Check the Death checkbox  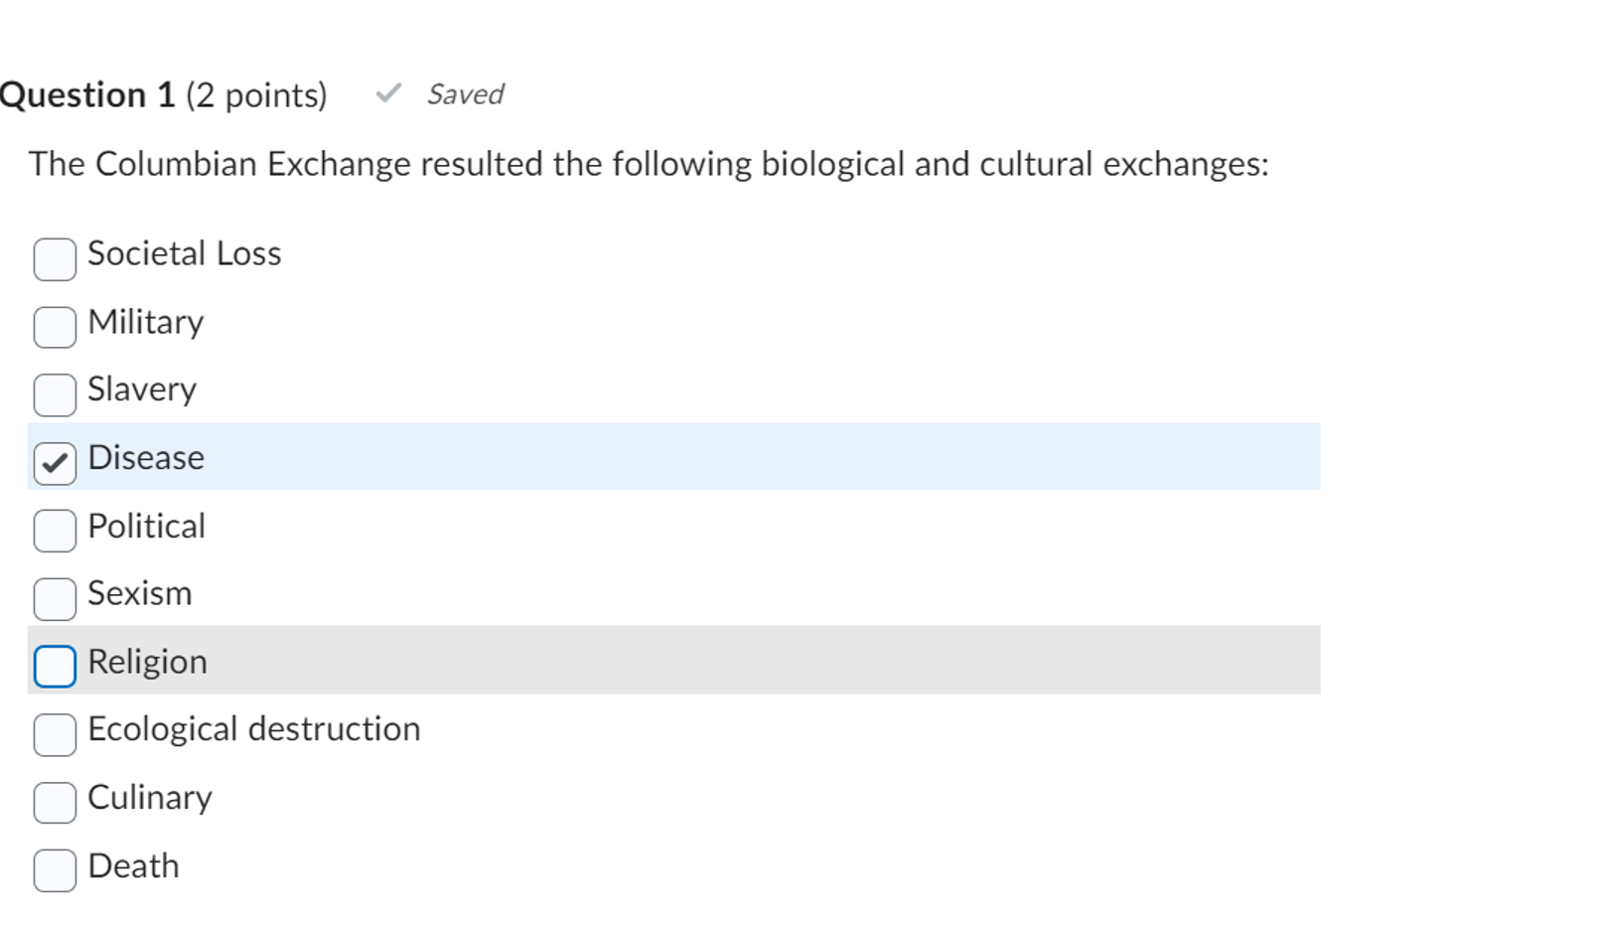pyautogui.click(x=55, y=870)
